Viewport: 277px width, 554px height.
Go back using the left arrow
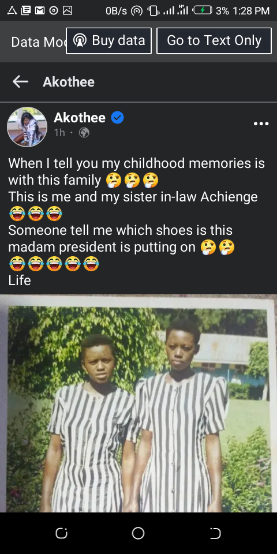(x=20, y=82)
